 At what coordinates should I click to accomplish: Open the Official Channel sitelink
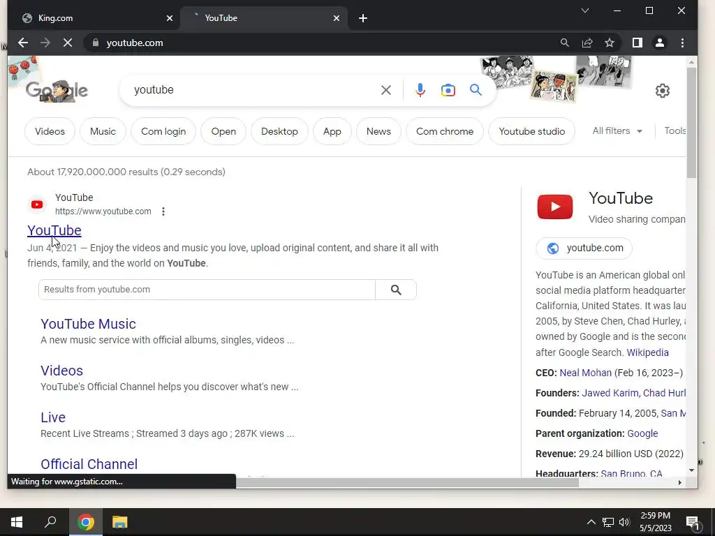[x=89, y=464]
